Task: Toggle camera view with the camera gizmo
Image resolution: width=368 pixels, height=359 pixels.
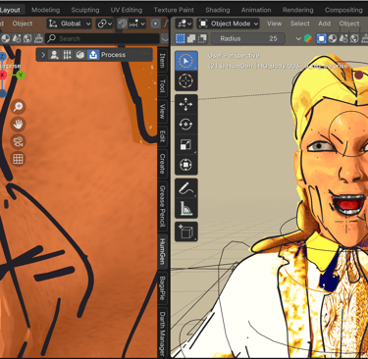Action: pyautogui.click(x=18, y=141)
